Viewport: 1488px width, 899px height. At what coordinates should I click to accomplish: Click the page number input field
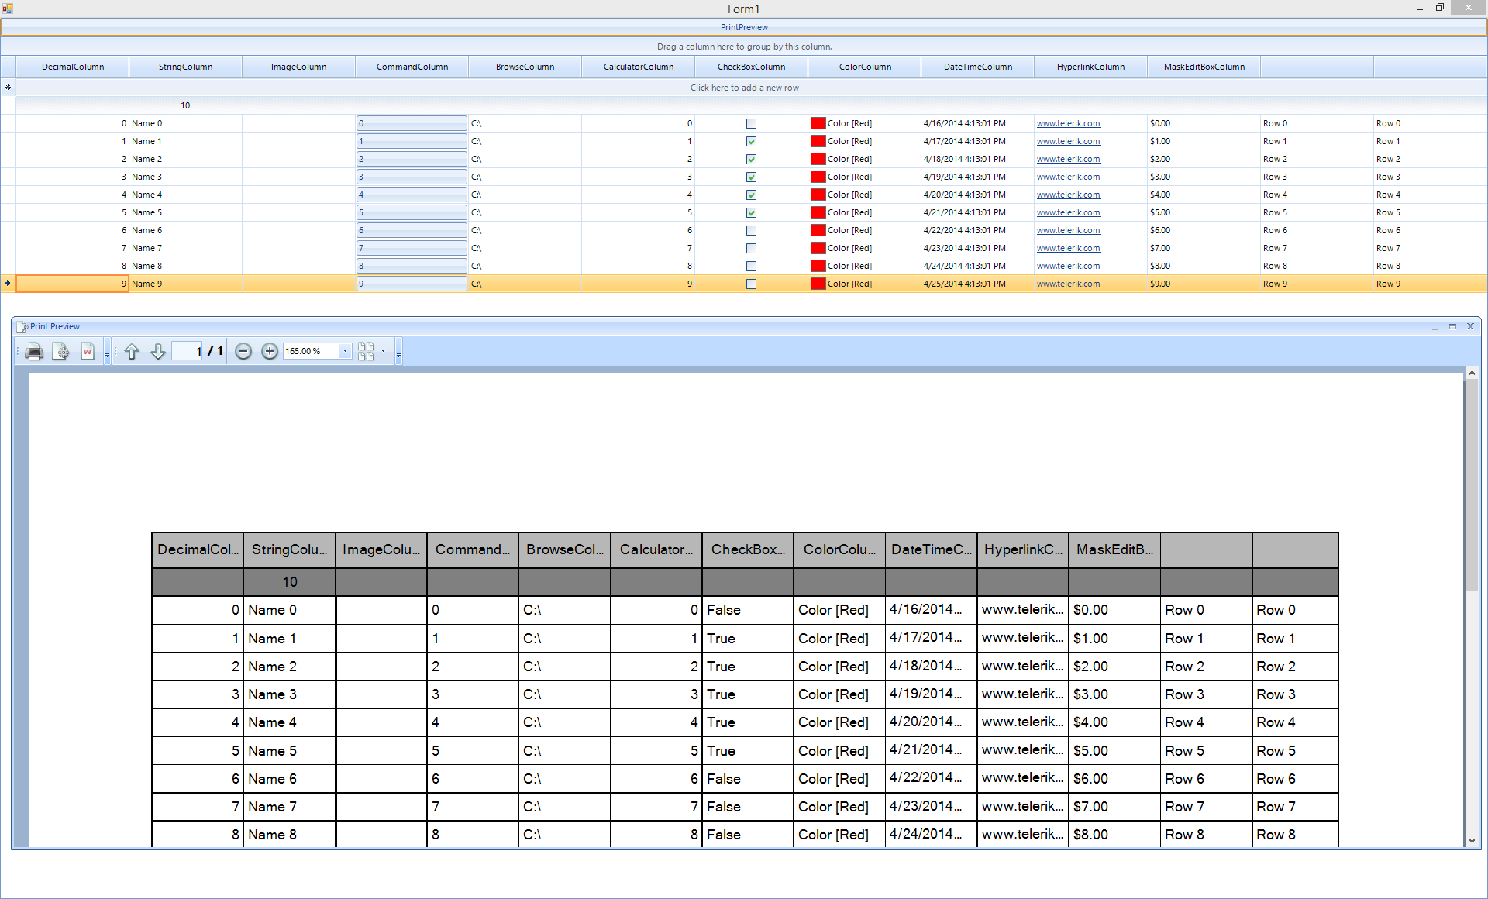coord(188,352)
